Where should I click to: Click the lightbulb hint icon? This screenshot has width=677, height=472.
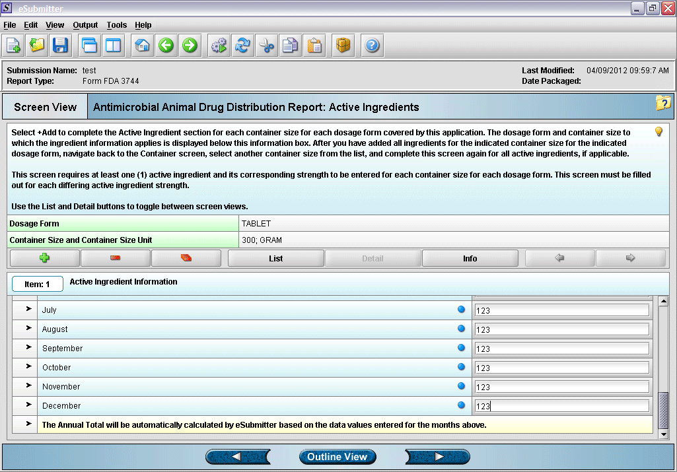pos(659,132)
